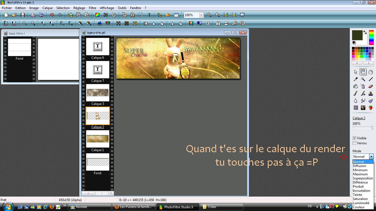Click the Flip horizontal icon

tap(218, 23)
